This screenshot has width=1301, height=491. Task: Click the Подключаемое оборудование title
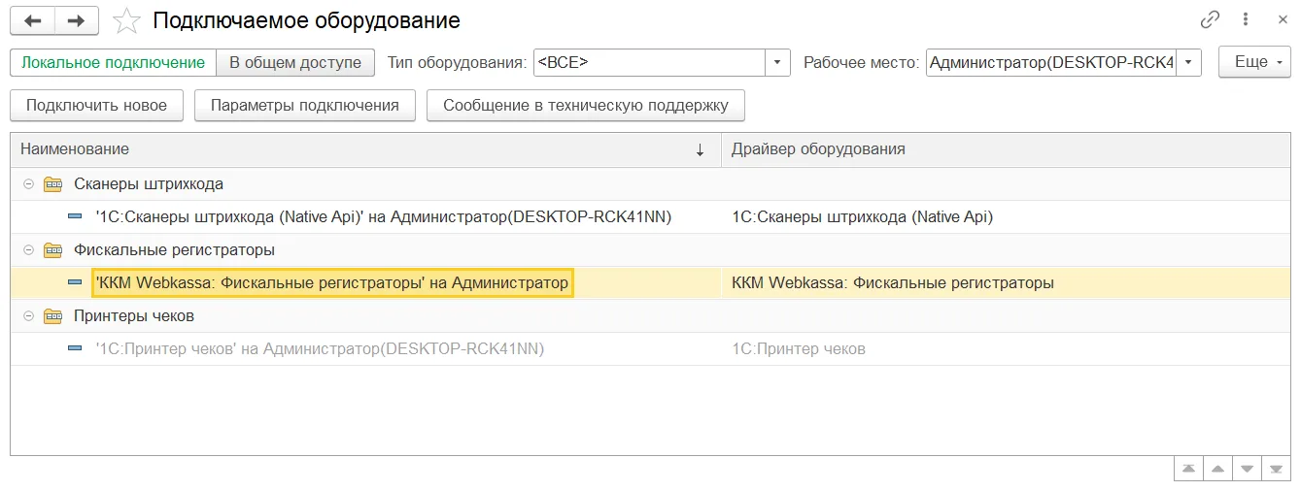point(307,20)
